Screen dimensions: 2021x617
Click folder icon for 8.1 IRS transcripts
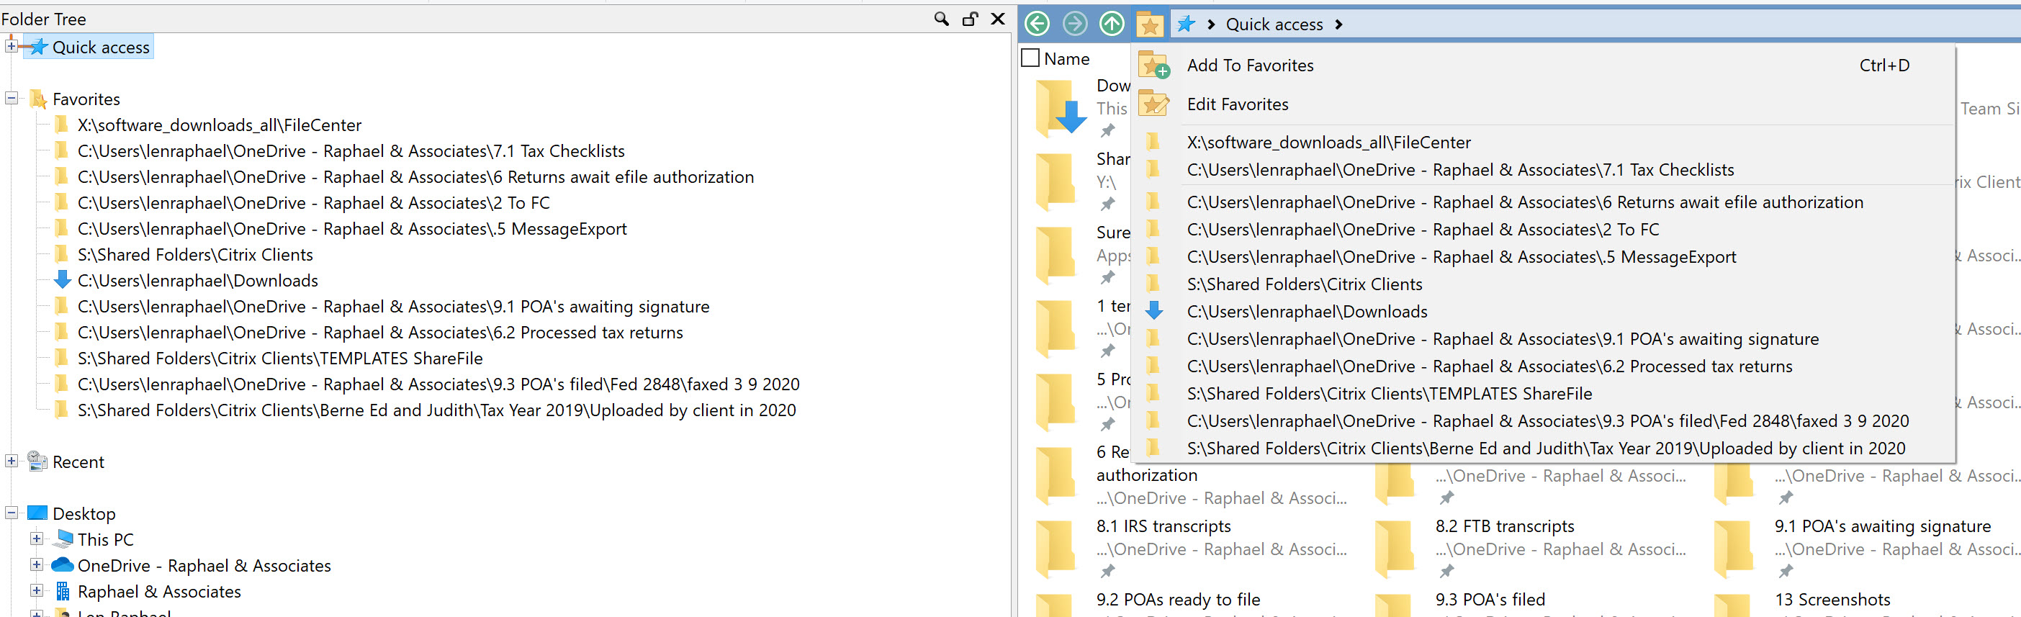click(1056, 549)
